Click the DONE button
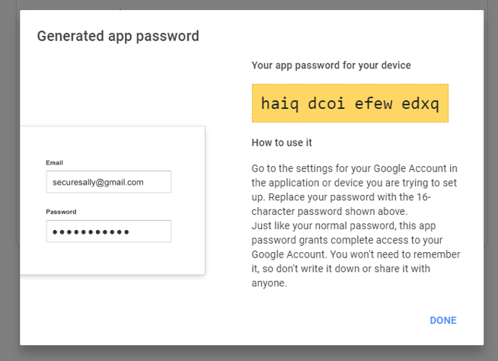Image resolution: width=498 pixels, height=361 pixels. pos(443,321)
